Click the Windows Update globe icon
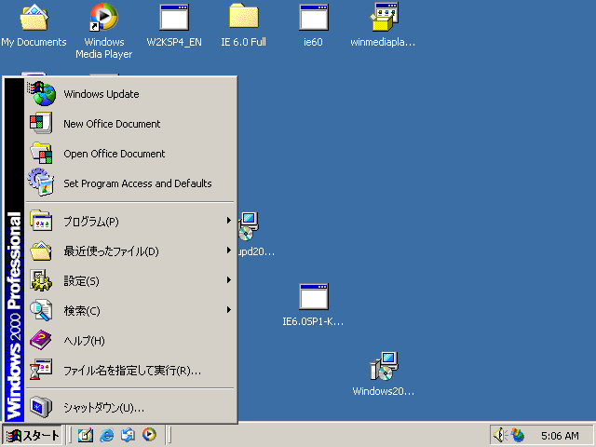Viewport: 596px width, 447px height. [x=41, y=93]
